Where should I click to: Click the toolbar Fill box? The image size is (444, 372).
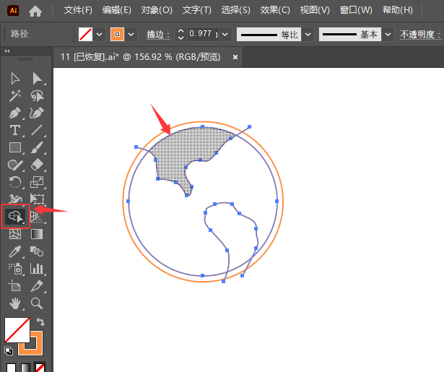[17, 330]
